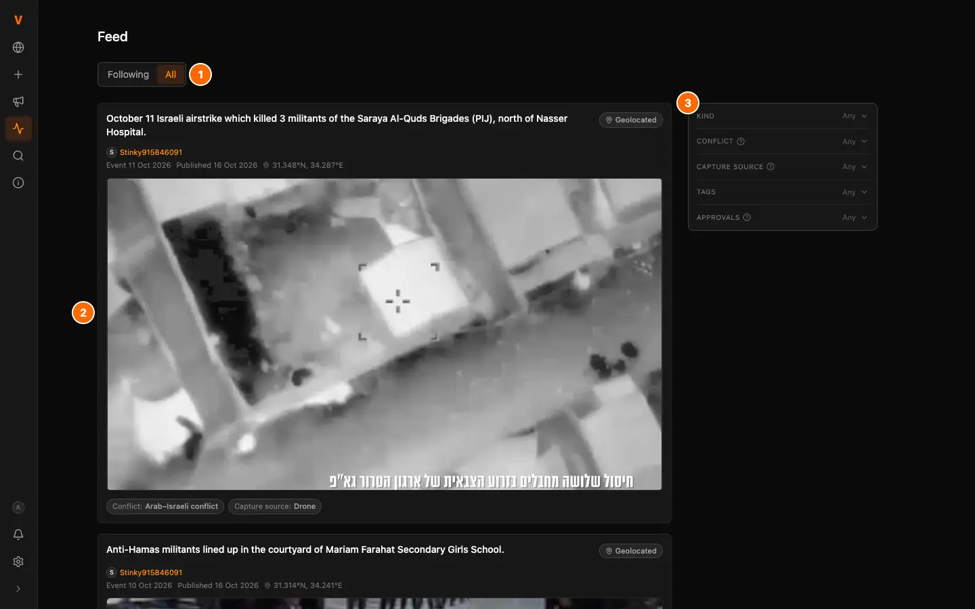The width and height of the screenshot is (975, 609).
Task: Select the activity feed pulse icon
Action: [18, 129]
